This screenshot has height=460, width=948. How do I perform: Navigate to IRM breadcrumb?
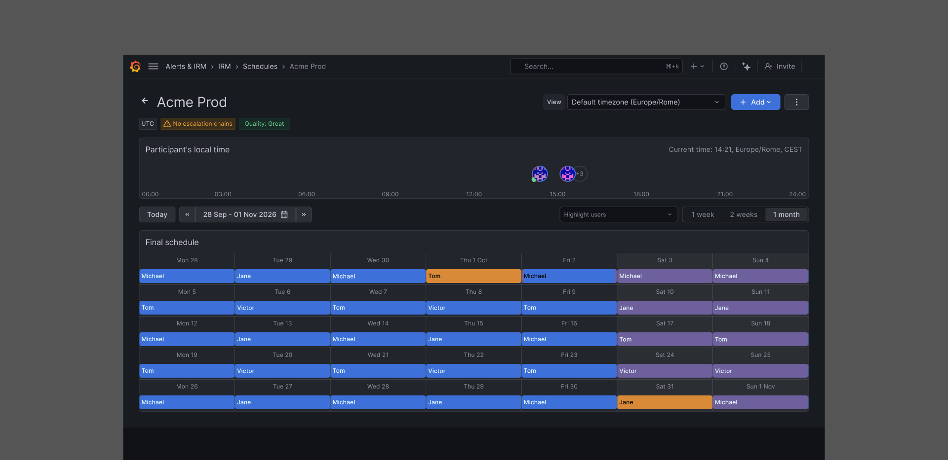coord(225,67)
